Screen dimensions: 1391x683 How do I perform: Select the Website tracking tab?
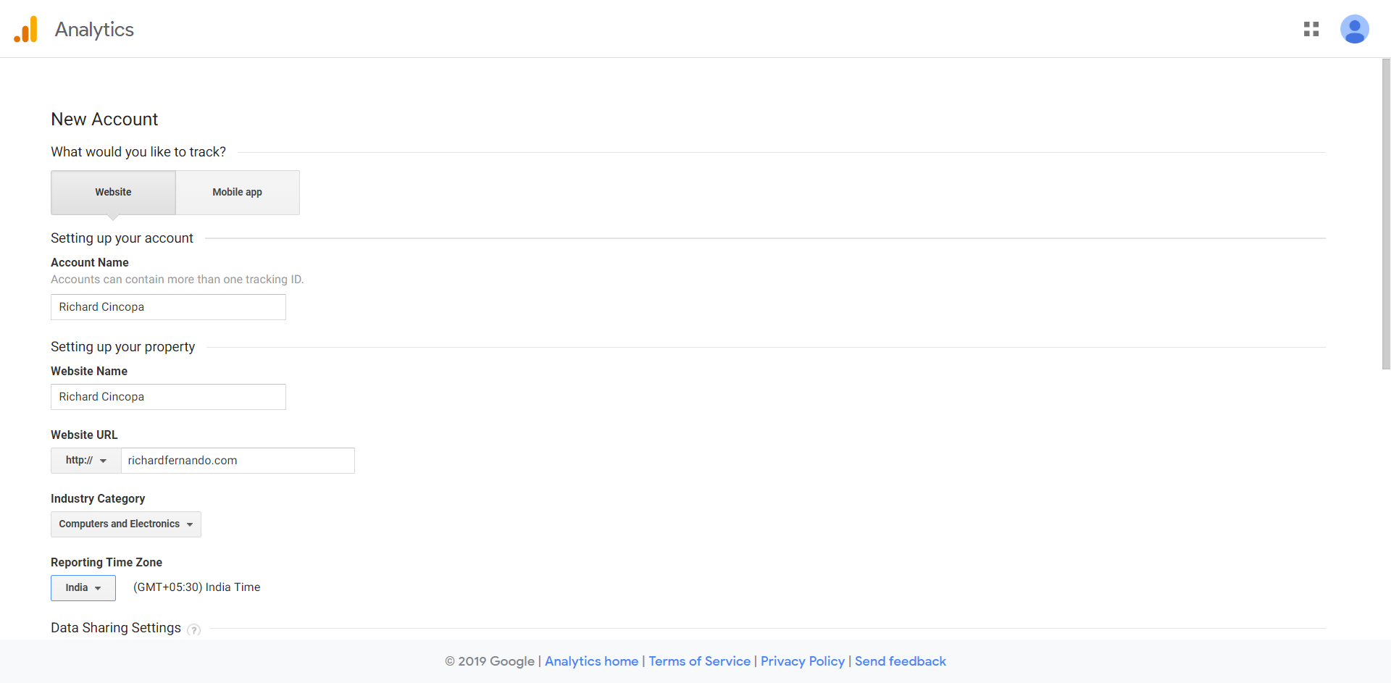click(113, 192)
